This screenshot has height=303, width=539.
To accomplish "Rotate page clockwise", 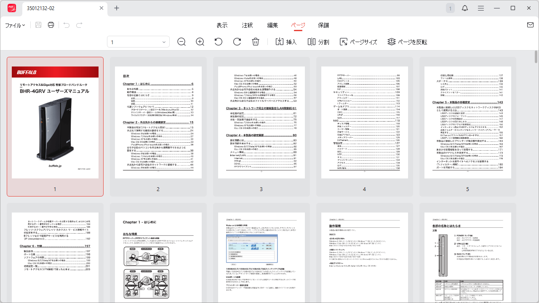I will pos(237,42).
